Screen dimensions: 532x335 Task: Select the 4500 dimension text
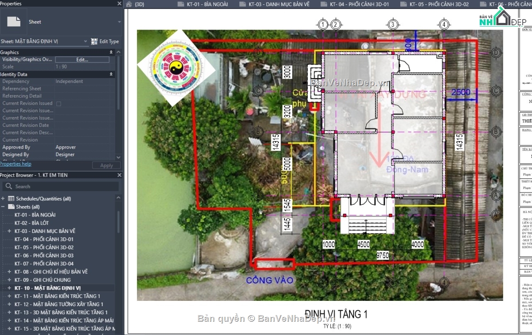pyautogui.click(x=364, y=244)
